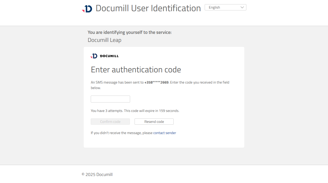Image resolution: width=328 pixels, height=183 pixels.
Task: Click the Documill User Identification title
Action: click(x=148, y=8)
